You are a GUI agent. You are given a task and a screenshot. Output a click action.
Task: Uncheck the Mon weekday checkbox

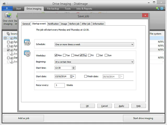coord(56,55)
